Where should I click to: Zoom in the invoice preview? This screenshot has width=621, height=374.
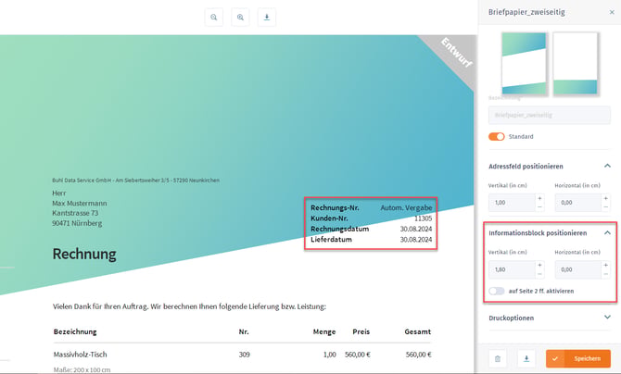240,18
